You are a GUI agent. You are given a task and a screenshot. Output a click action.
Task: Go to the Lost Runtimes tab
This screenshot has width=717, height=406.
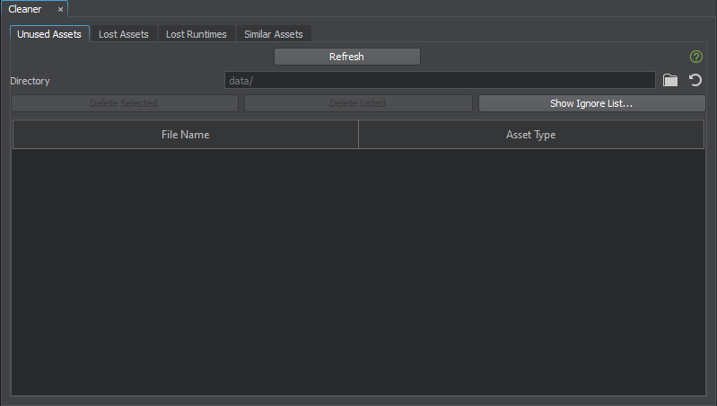(x=196, y=34)
